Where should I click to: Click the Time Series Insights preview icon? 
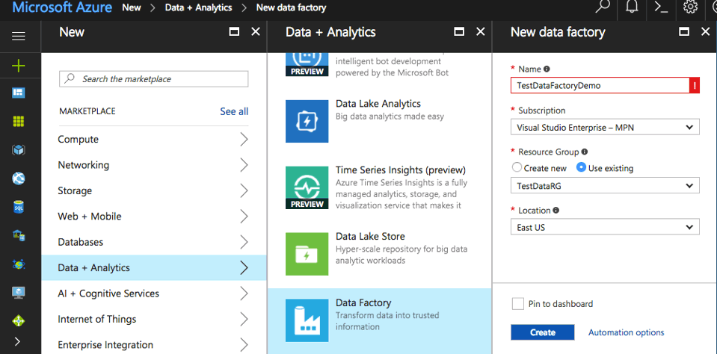pyautogui.click(x=307, y=187)
